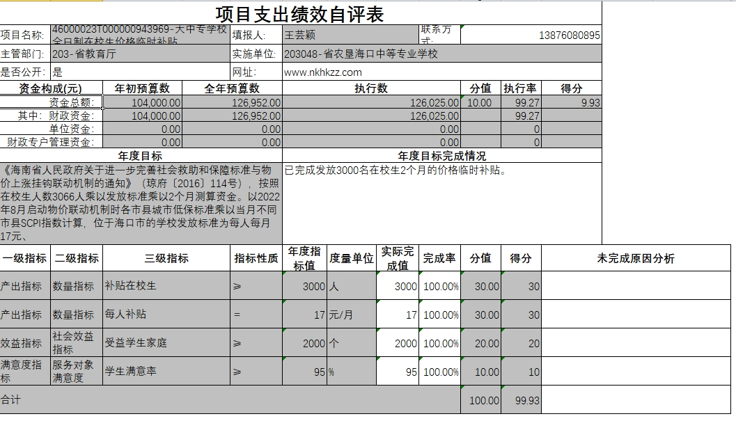Select the 元/月 unit cell
Viewport: 736px width, 421px height.
(352, 315)
